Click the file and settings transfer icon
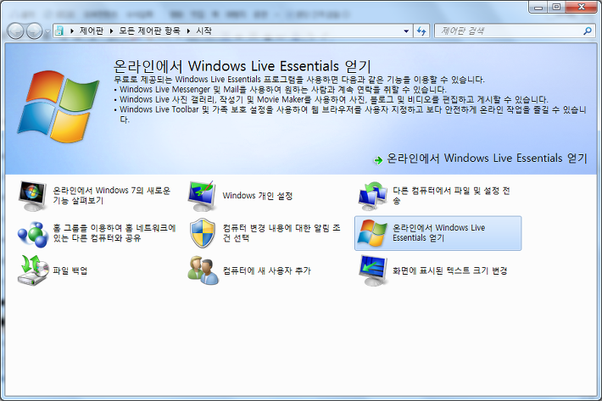The image size is (602, 401). click(x=372, y=196)
